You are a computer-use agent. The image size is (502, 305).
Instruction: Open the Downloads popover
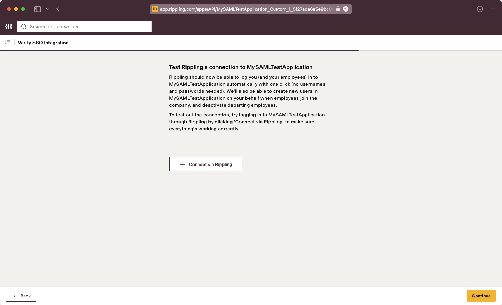[480, 9]
